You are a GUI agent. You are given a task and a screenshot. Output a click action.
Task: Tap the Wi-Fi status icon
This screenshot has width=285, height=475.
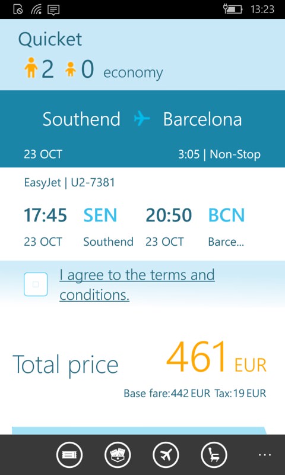pyautogui.click(x=36, y=9)
